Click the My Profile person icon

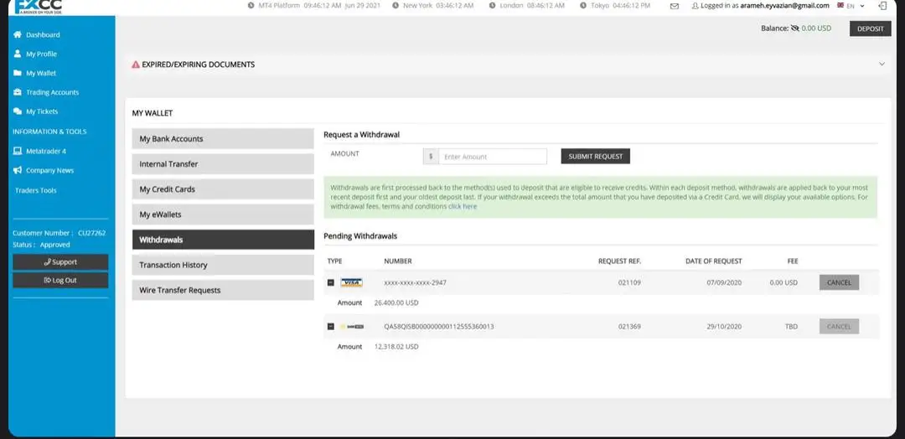point(18,54)
